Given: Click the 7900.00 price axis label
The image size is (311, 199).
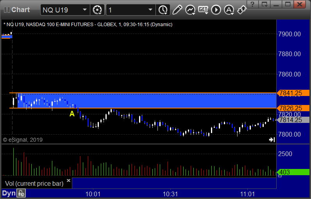Looking at the screenshot, I should pyautogui.click(x=290, y=34).
